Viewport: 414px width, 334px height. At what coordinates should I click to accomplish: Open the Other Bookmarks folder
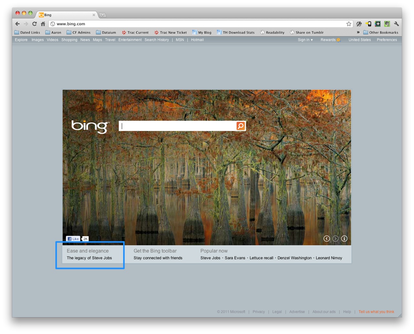[381, 32]
